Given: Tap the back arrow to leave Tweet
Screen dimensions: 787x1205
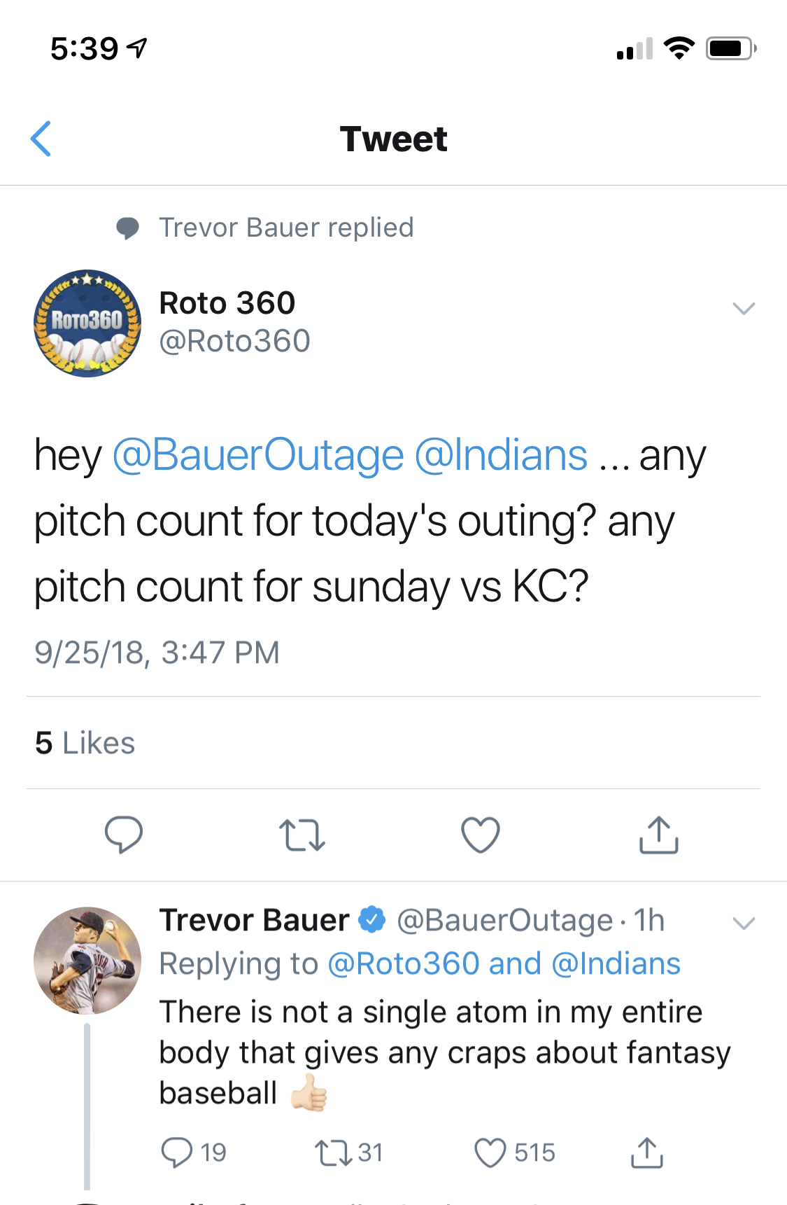Looking at the screenshot, I should click(41, 139).
